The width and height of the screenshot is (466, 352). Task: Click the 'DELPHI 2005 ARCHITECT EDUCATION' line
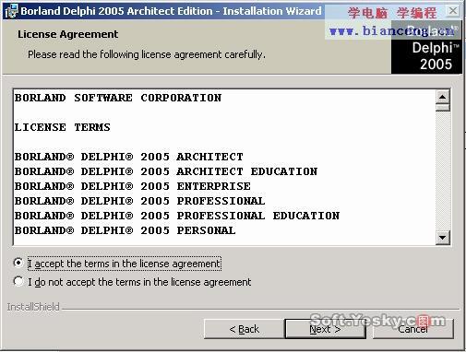[x=166, y=171]
